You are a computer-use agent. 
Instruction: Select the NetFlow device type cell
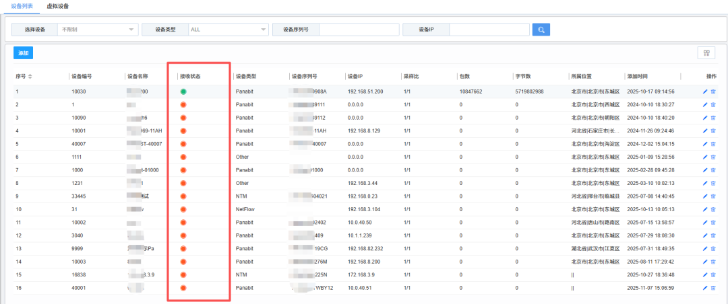[245, 209]
